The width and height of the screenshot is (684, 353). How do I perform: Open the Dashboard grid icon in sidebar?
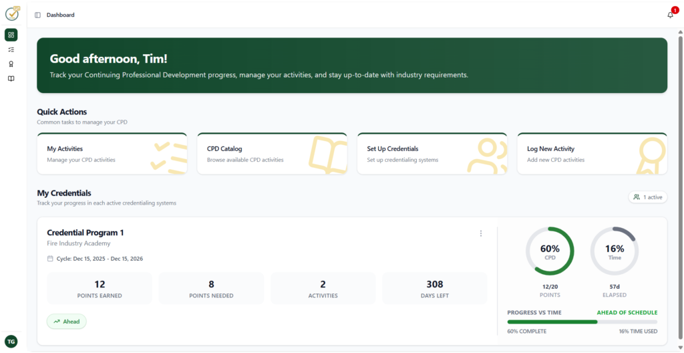click(11, 35)
